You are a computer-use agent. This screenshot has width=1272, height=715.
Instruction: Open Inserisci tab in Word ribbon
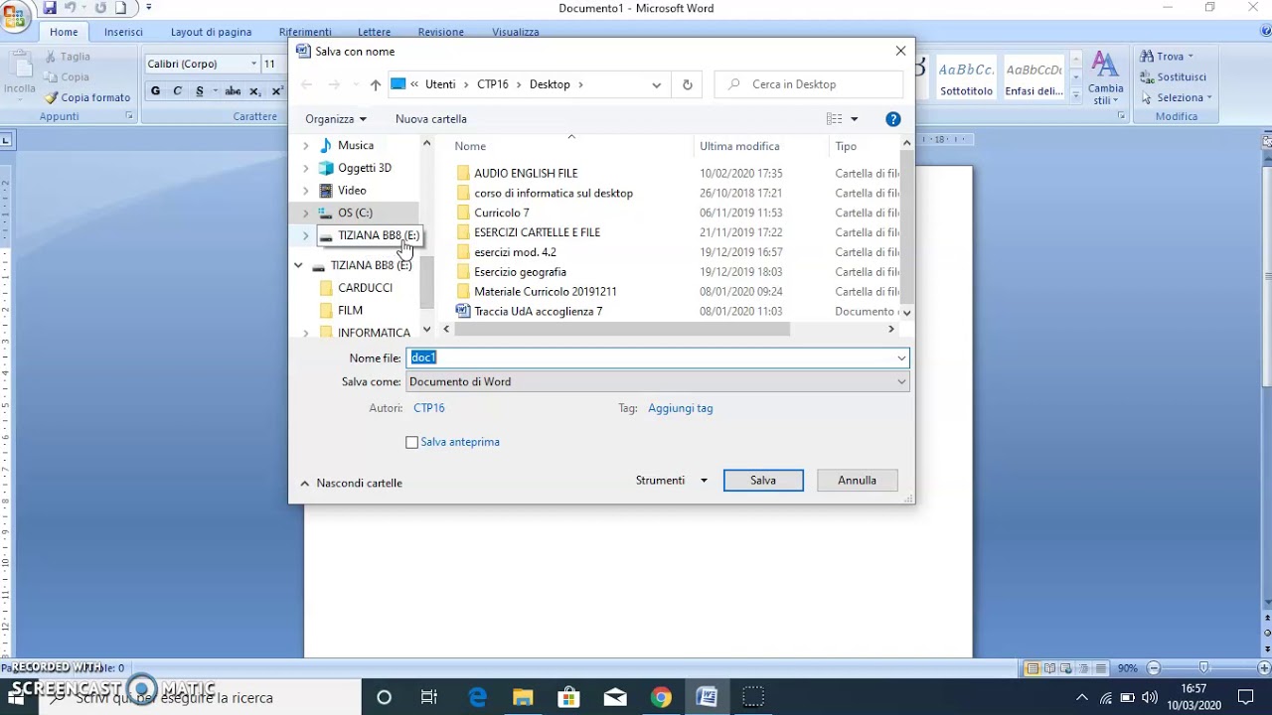click(123, 32)
